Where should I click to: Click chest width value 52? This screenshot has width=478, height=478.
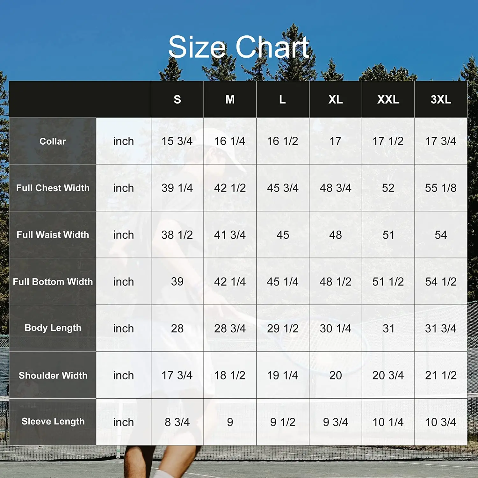[x=388, y=188]
